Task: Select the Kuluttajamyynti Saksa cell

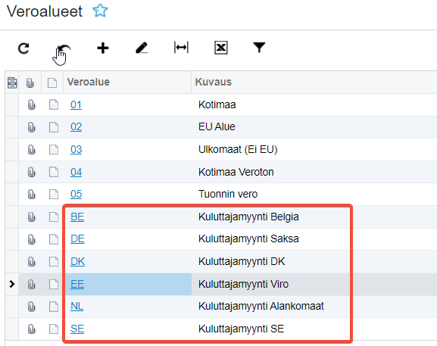Action: point(314,239)
